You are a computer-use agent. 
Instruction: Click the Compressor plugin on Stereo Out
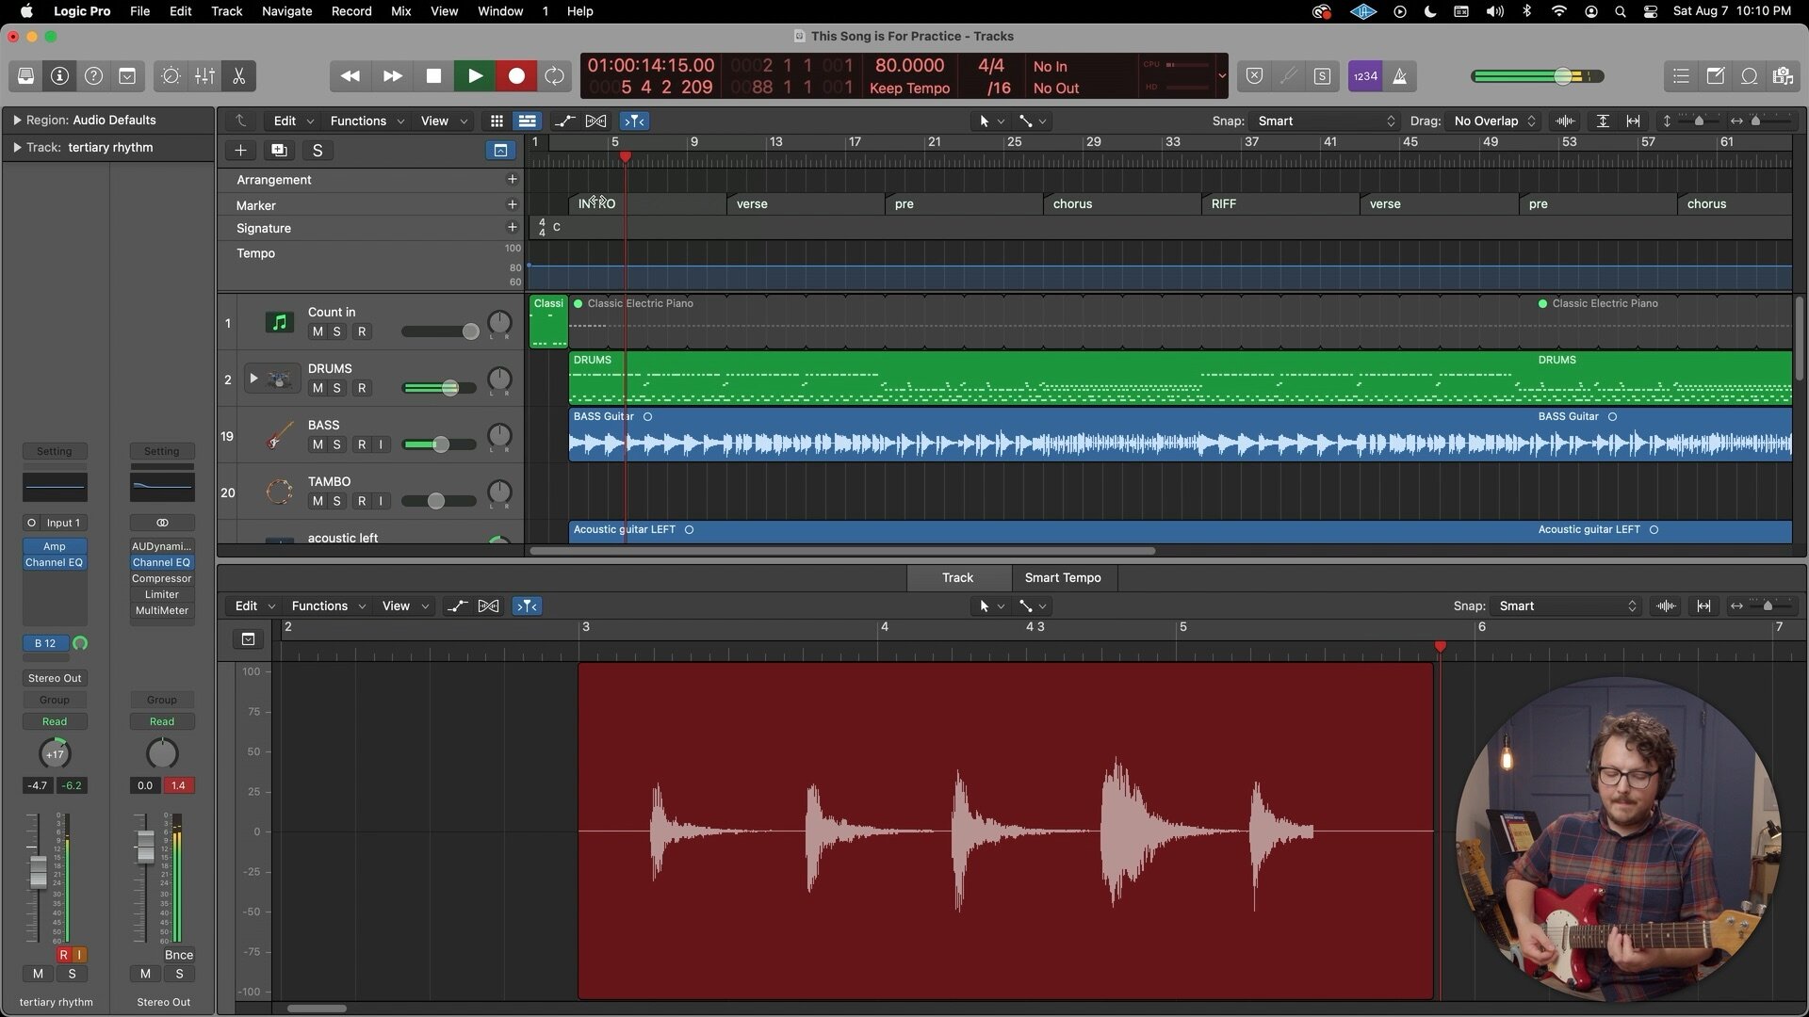click(162, 578)
